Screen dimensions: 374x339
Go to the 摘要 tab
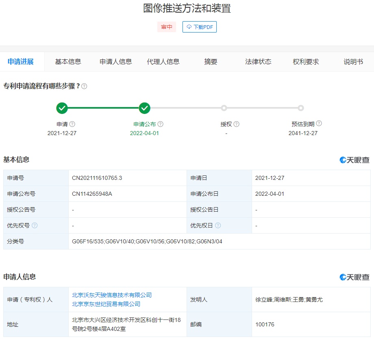pyautogui.click(x=211, y=61)
